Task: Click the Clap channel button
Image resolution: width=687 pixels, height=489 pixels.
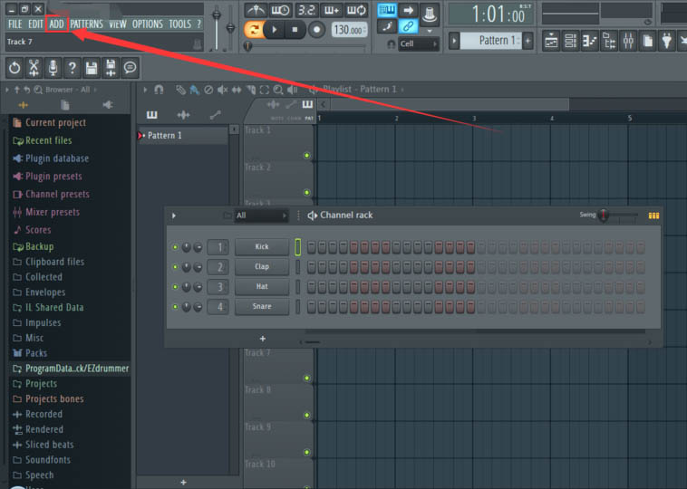Action: point(262,266)
